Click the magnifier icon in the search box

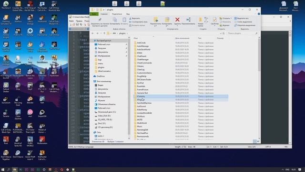point(256,33)
